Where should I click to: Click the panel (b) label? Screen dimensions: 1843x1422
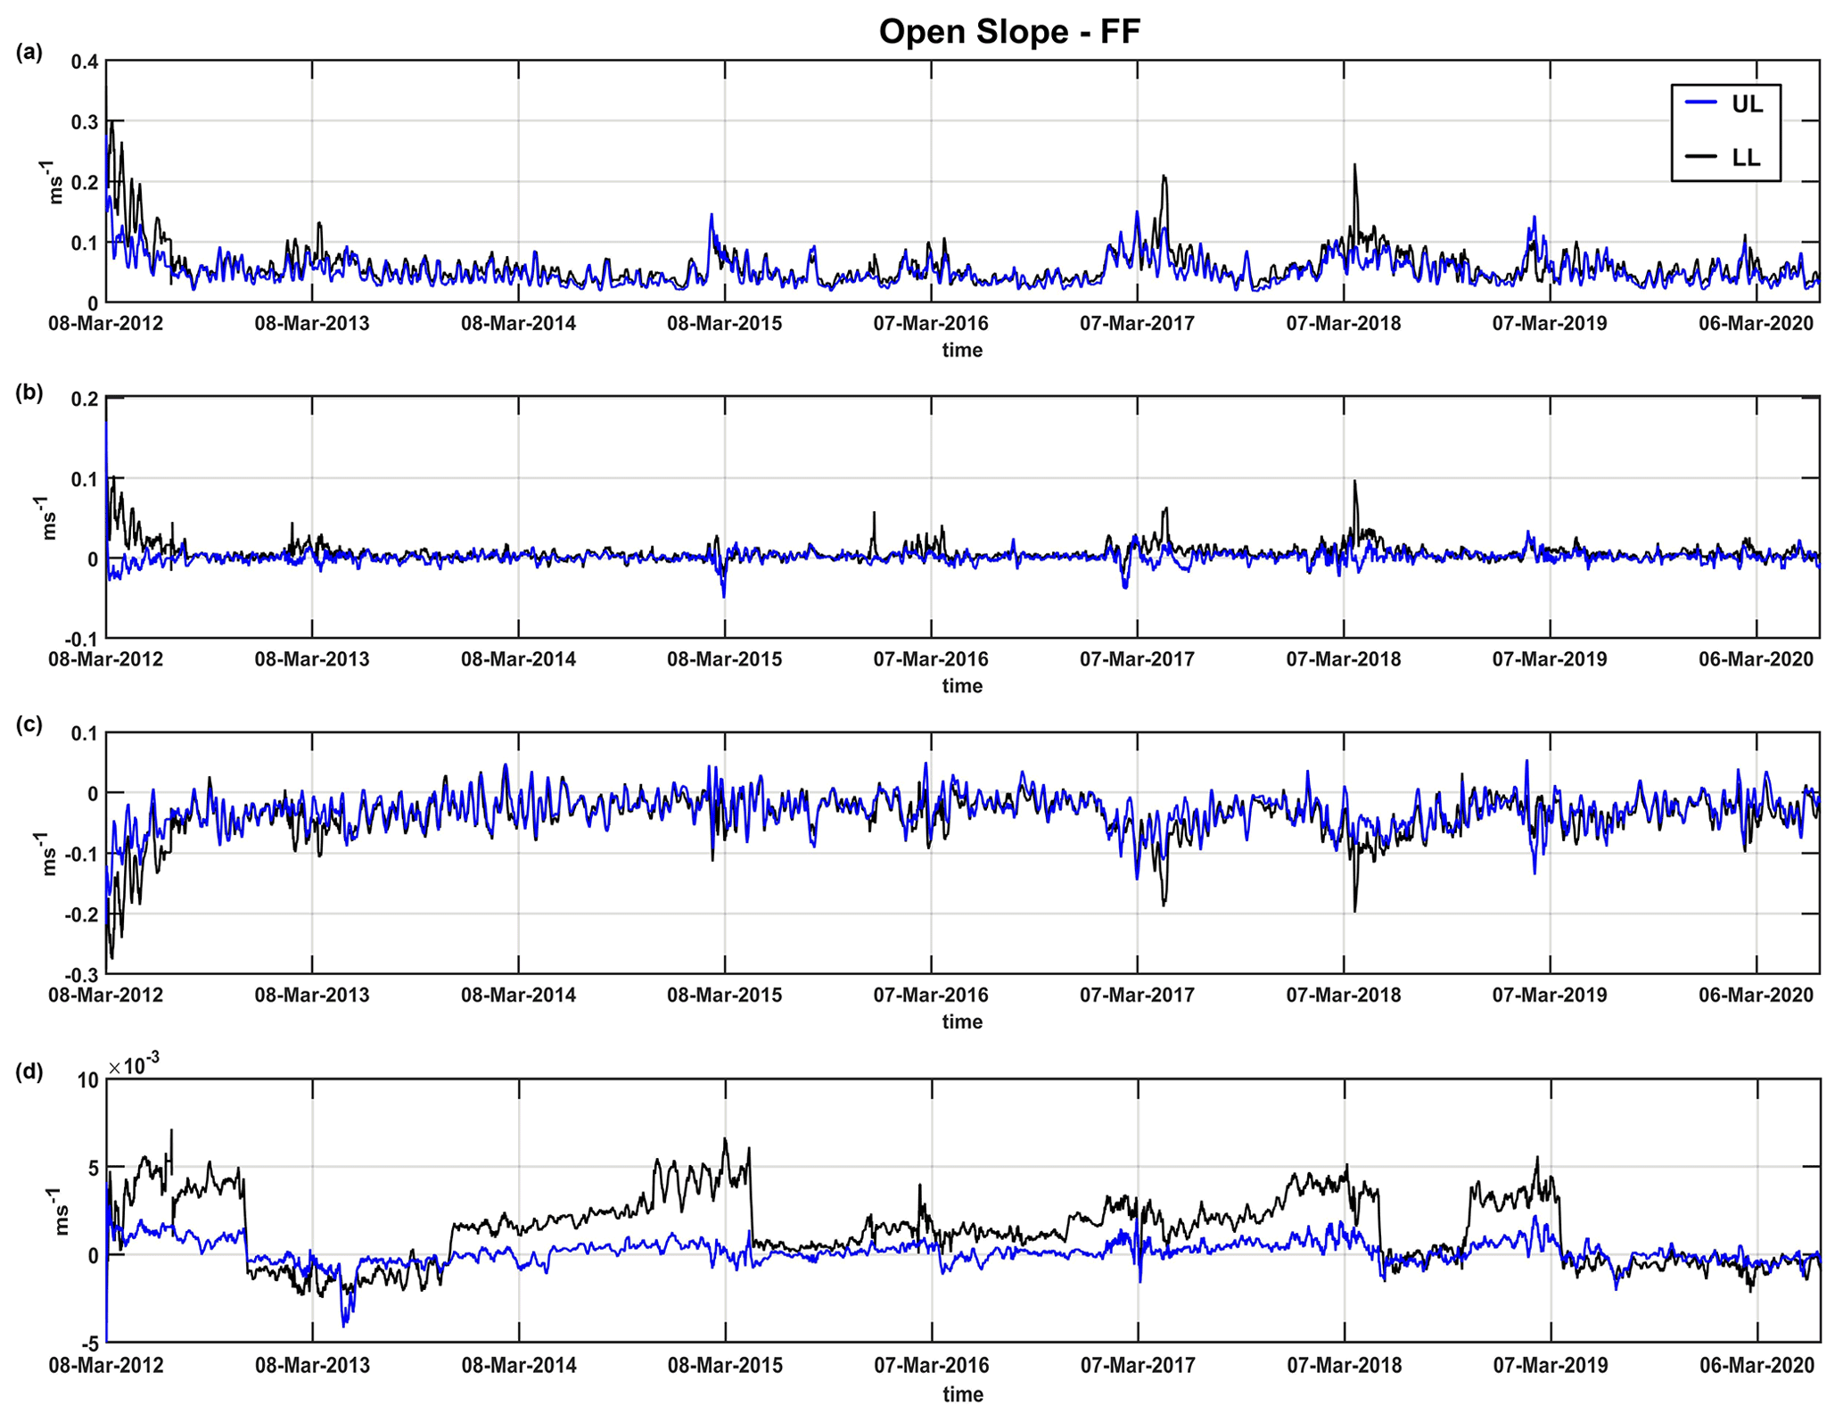(29, 393)
